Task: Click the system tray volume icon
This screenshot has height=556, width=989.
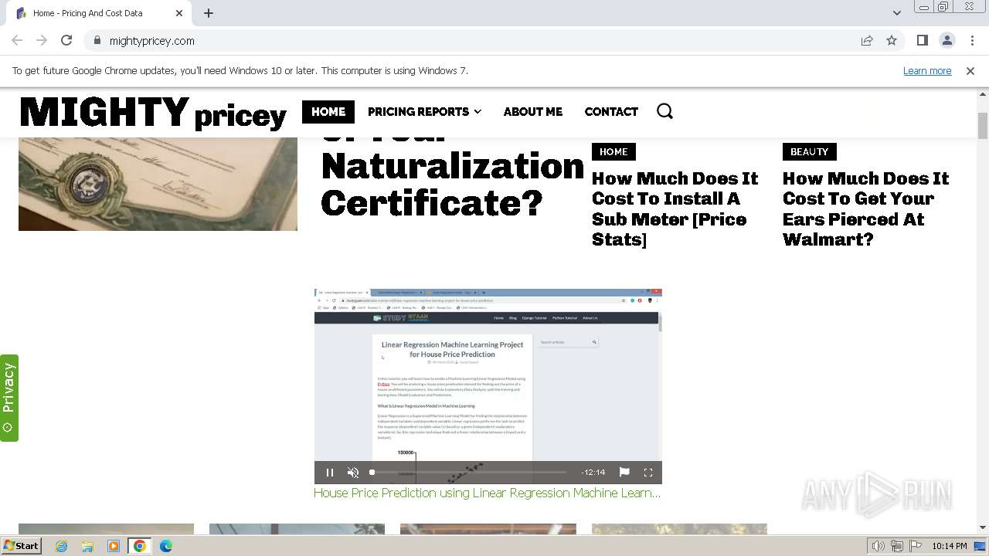Action: [879, 546]
